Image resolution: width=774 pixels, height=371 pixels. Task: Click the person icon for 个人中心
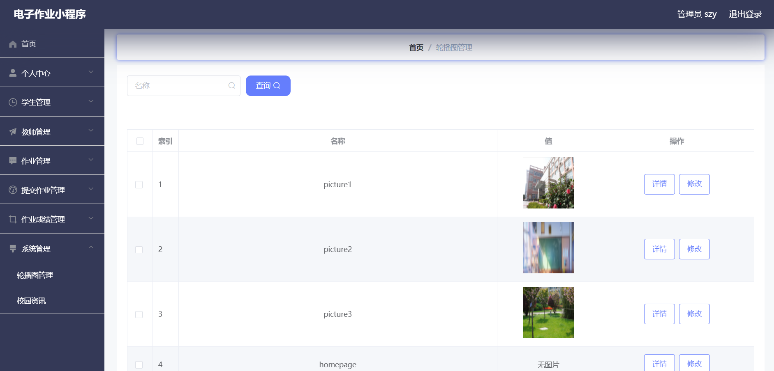click(x=13, y=73)
